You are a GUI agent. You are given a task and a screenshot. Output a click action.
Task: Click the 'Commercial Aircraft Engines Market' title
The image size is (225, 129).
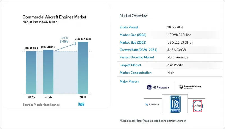coord(54,17)
